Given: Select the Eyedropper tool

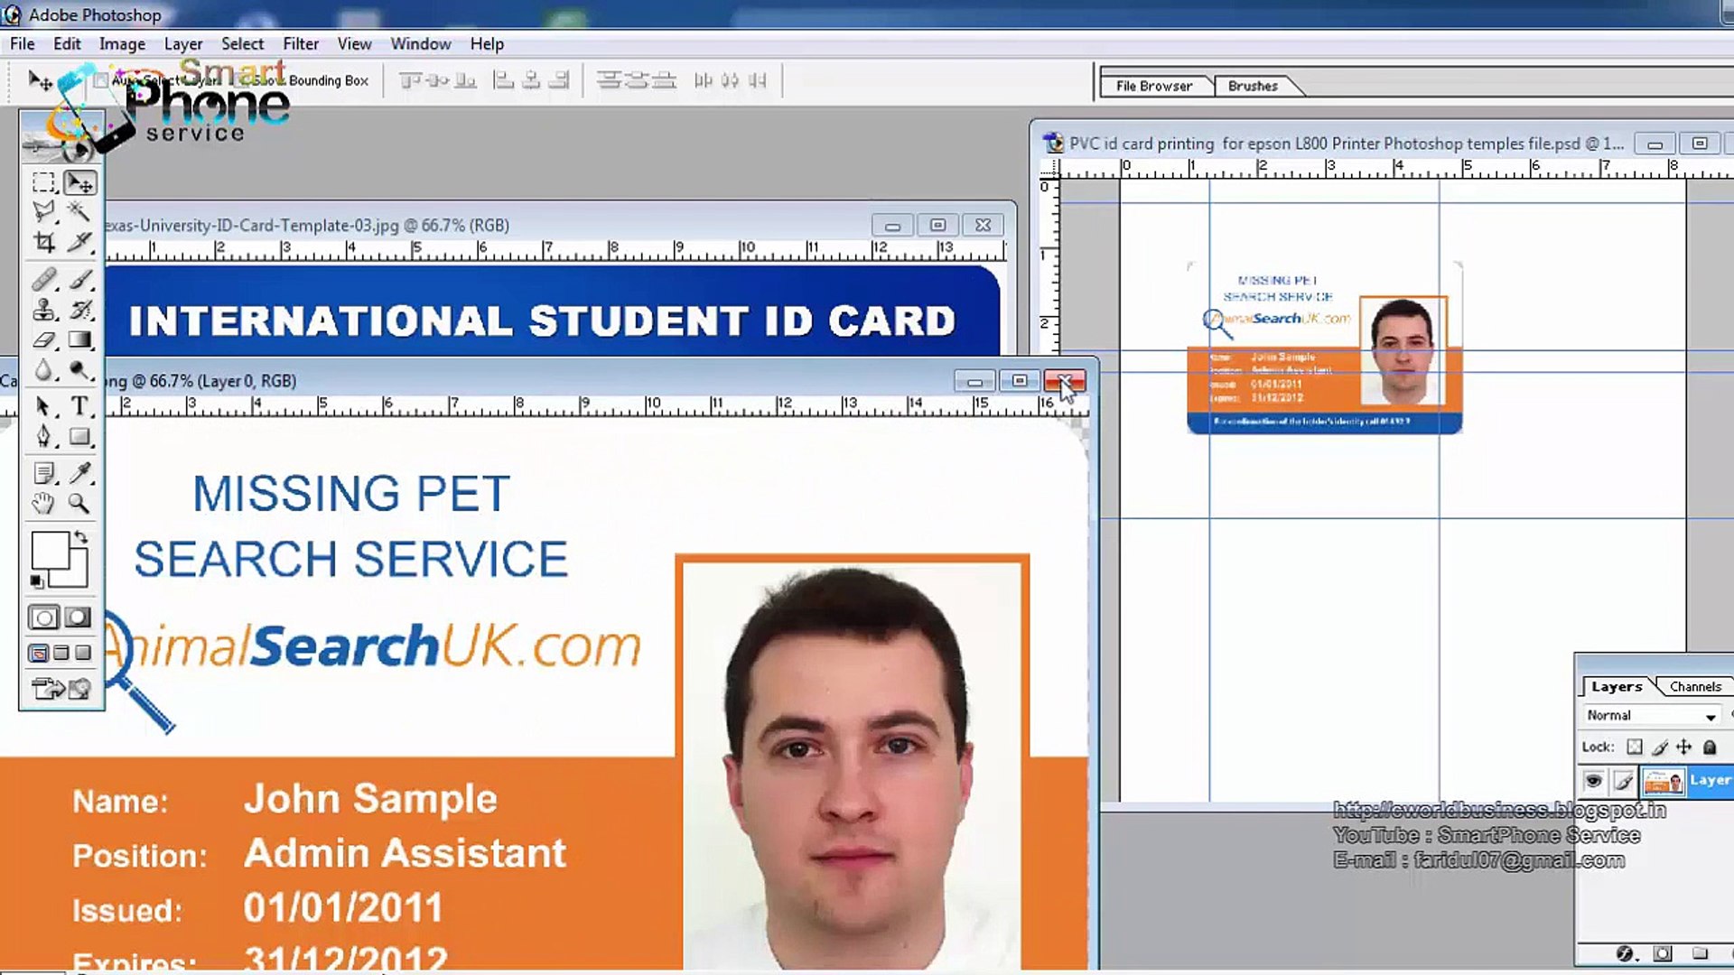Looking at the screenshot, I should coord(79,472).
